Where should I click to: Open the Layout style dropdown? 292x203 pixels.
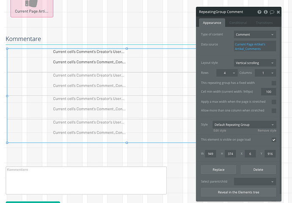255,63
